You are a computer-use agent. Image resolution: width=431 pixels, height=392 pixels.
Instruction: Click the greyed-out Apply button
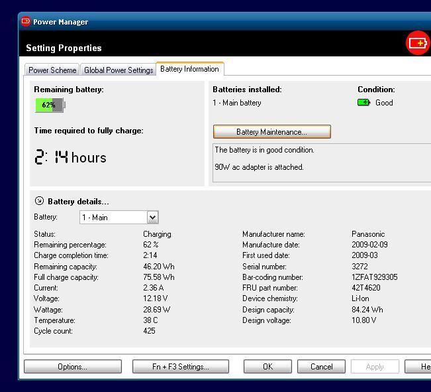[x=375, y=367]
